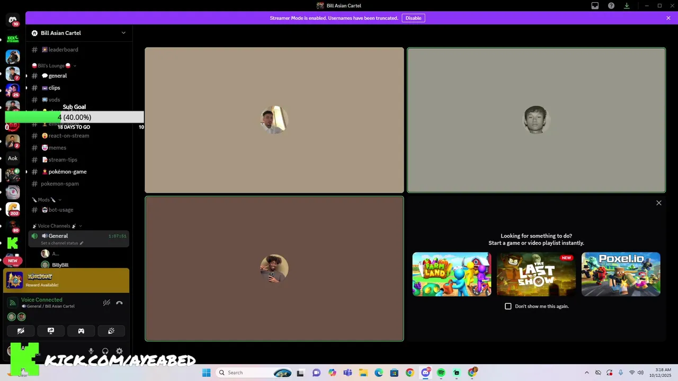Click BillyBill in voice channel list
This screenshot has width=678, height=381.
click(60, 265)
